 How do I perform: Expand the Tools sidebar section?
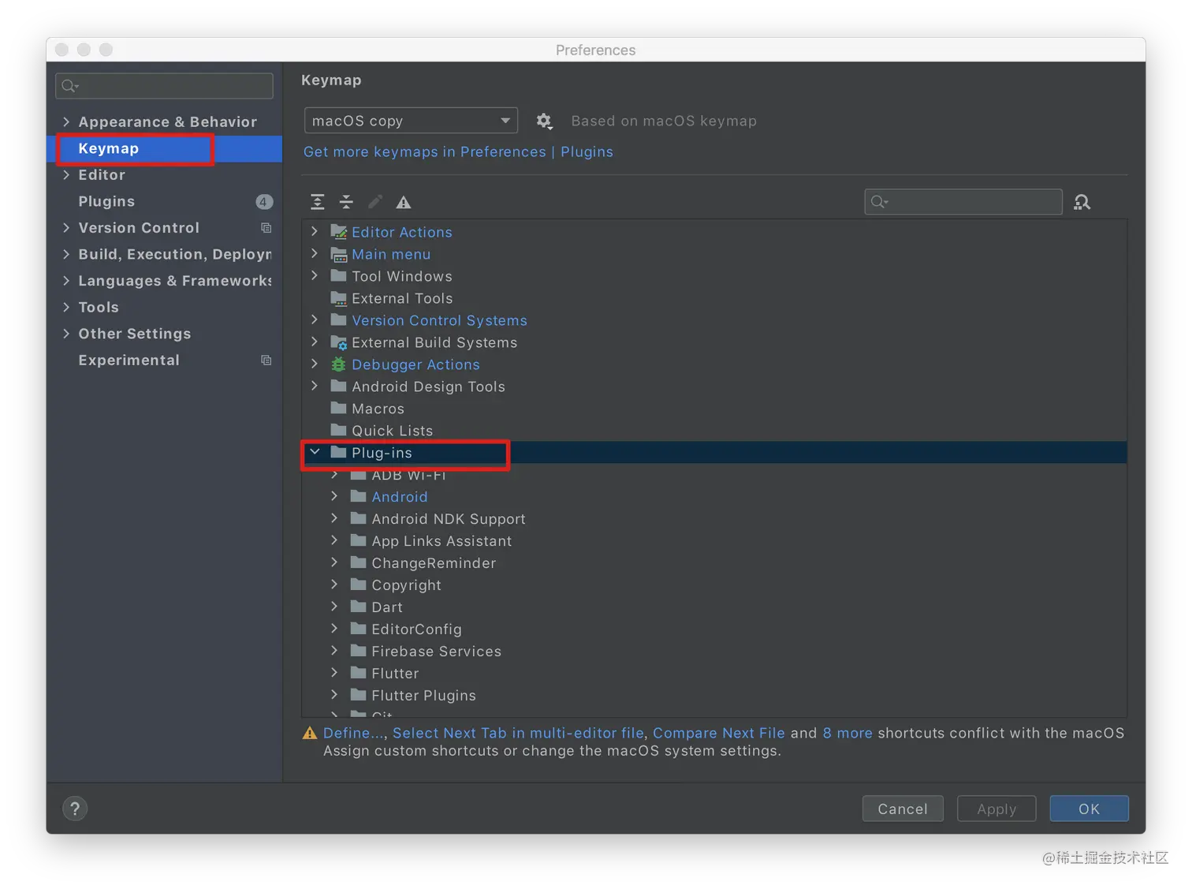66,307
